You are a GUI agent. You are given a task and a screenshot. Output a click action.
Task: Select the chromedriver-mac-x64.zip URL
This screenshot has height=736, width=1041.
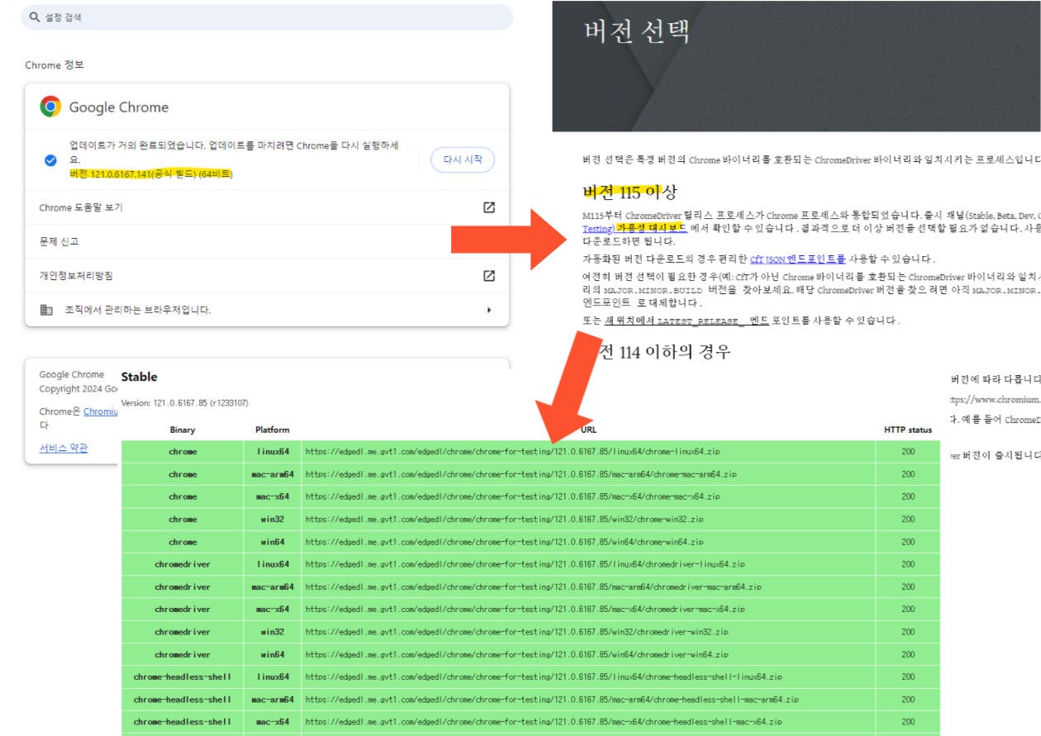525,609
